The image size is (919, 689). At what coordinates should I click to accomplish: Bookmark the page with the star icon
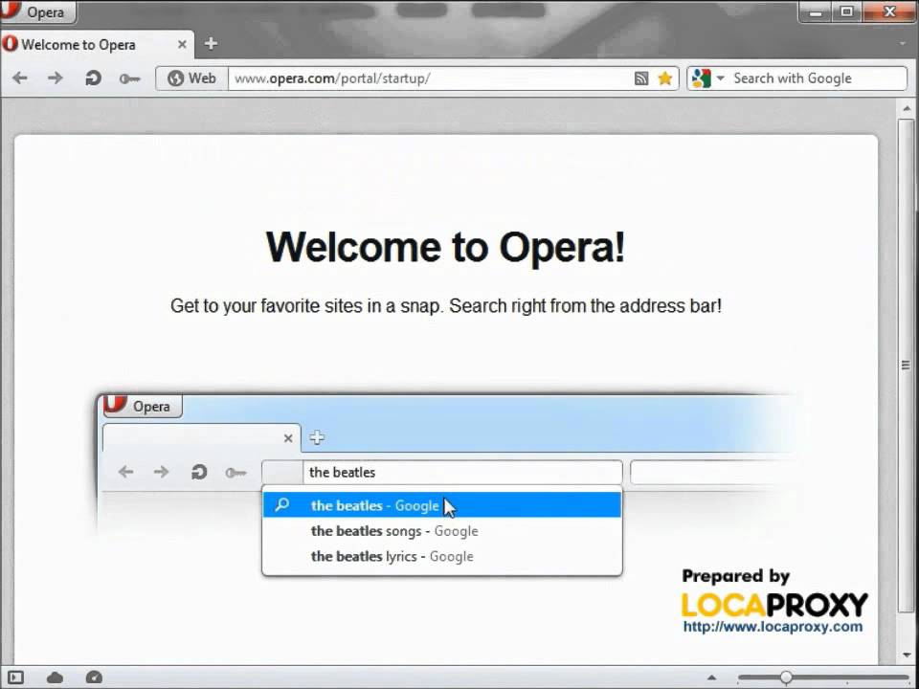pos(664,78)
